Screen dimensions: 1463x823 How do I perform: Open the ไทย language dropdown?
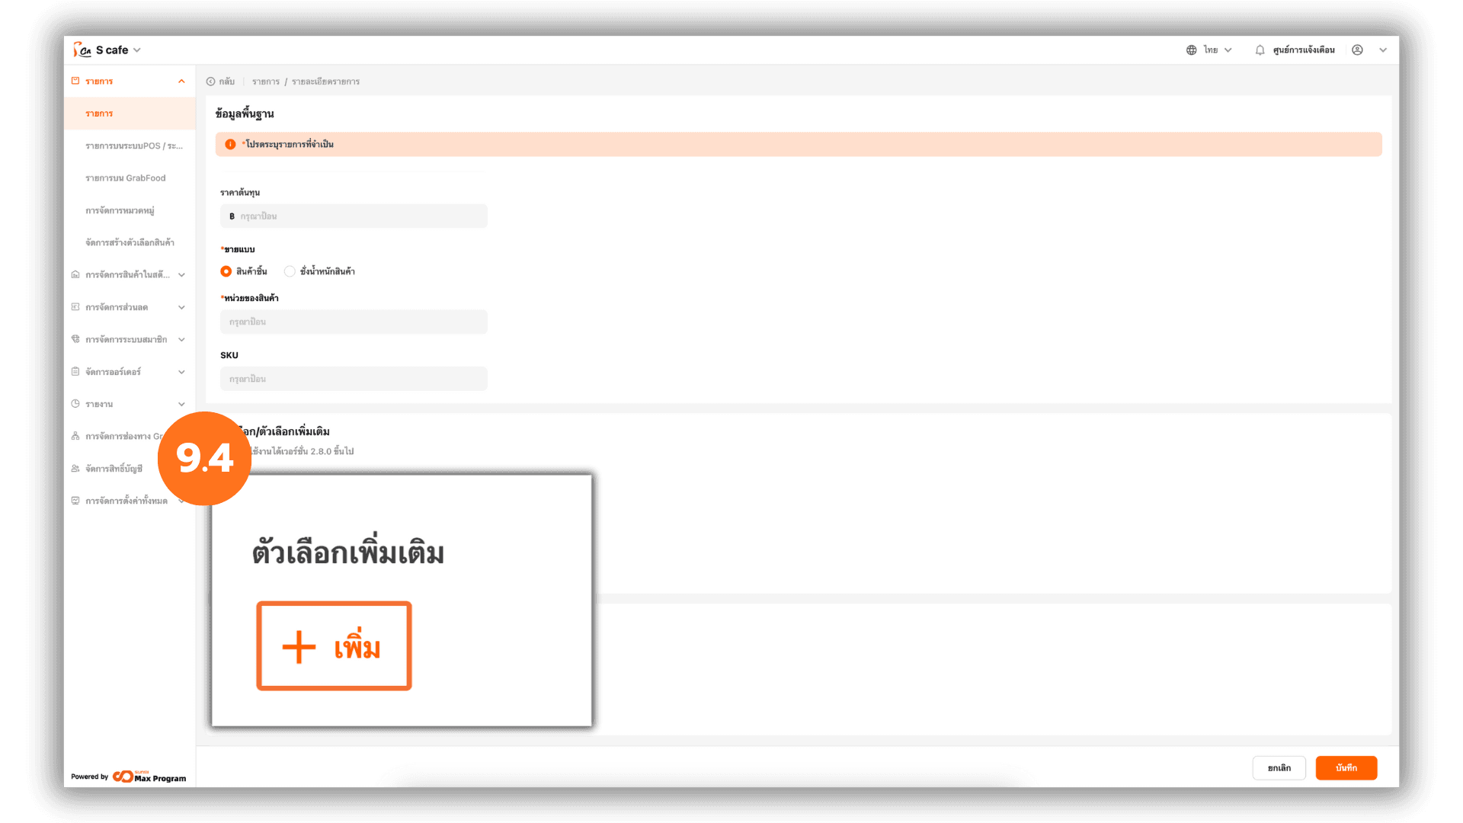[1218, 50]
